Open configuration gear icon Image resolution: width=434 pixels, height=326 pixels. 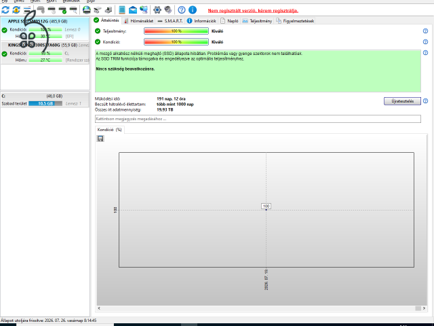pyautogui.click(x=157, y=10)
